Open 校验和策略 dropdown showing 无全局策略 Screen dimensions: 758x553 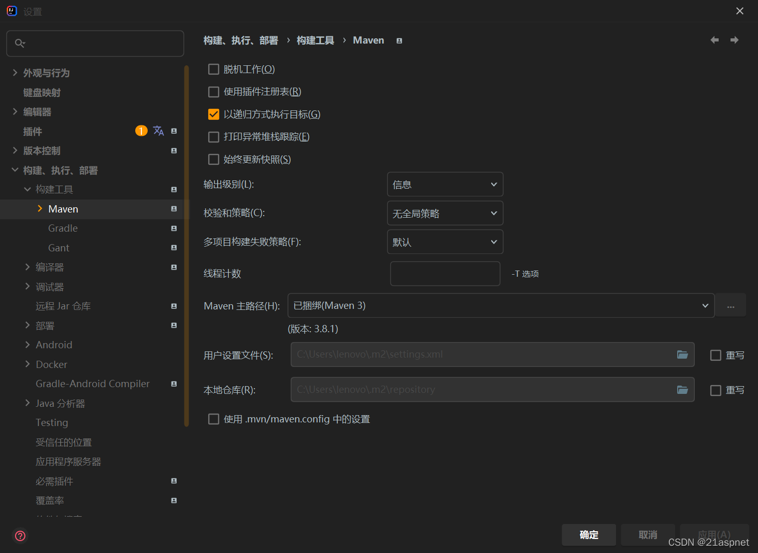coord(445,213)
